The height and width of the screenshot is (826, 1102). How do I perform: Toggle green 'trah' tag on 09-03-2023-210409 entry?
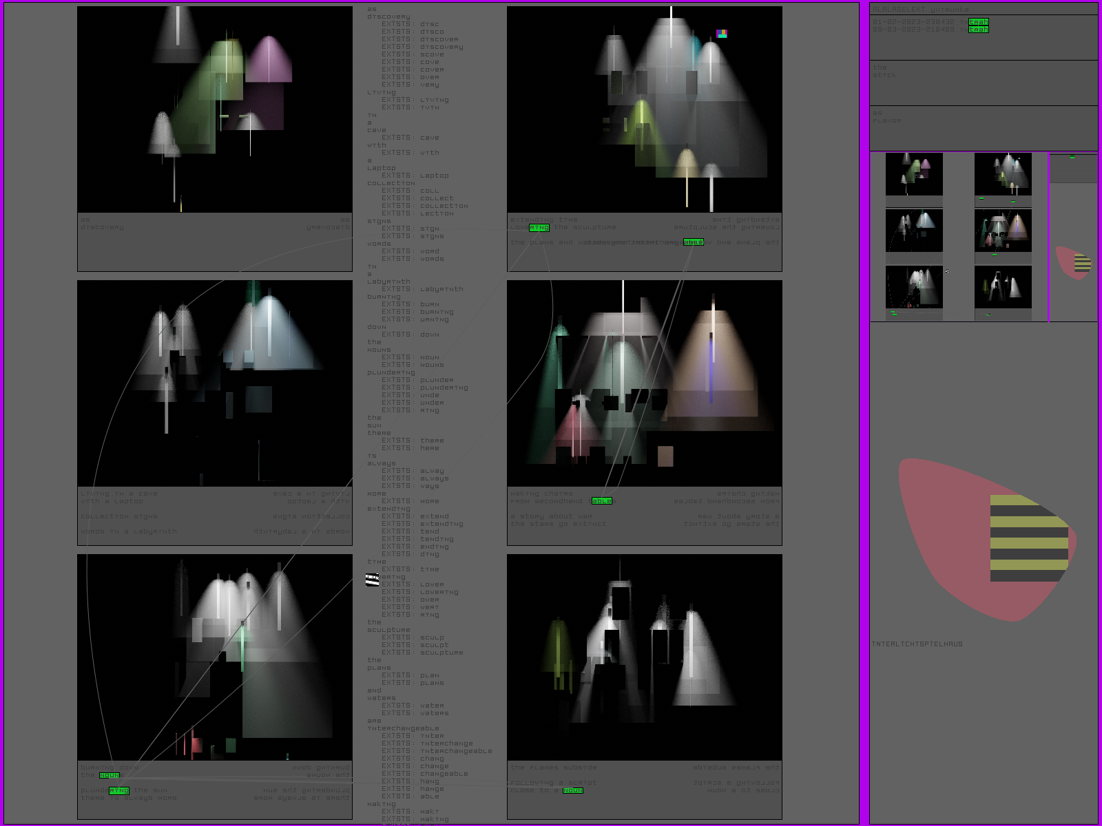[x=978, y=30]
